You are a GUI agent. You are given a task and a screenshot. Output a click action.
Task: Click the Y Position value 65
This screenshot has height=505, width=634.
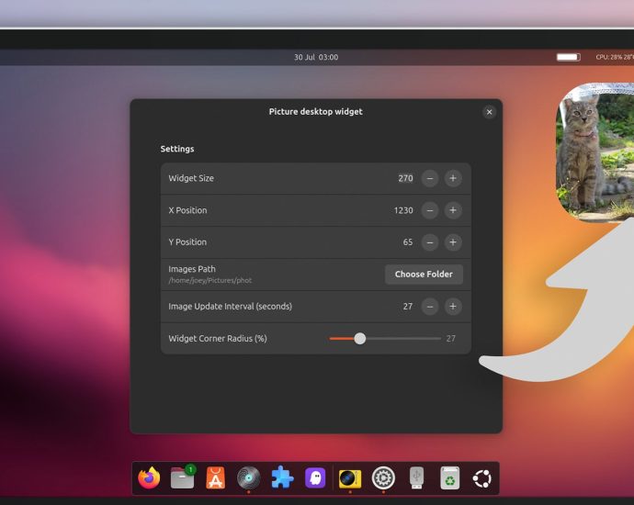tap(408, 242)
